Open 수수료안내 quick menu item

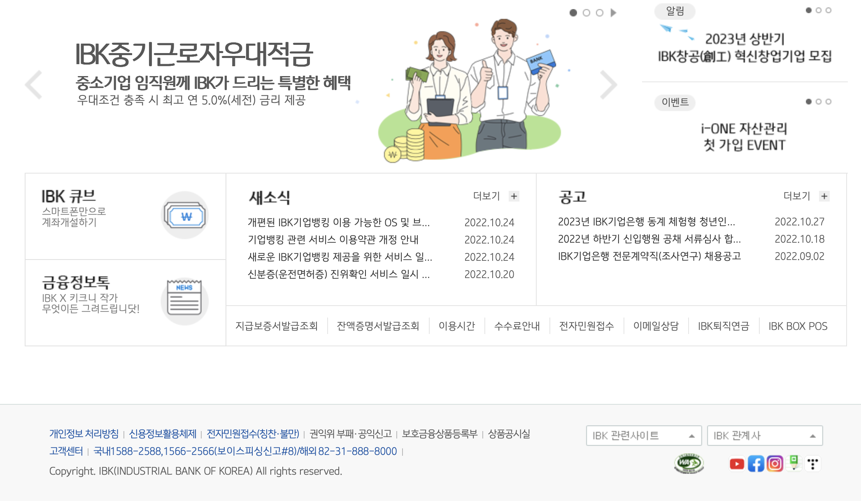pyautogui.click(x=517, y=326)
